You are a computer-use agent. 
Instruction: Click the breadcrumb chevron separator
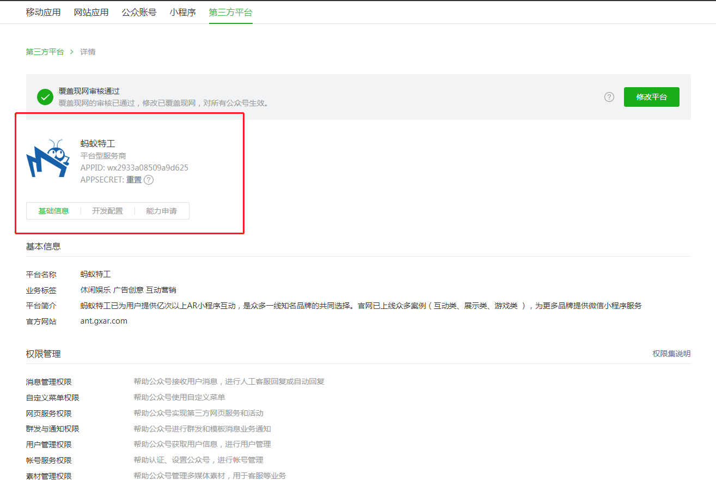point(72,52)
